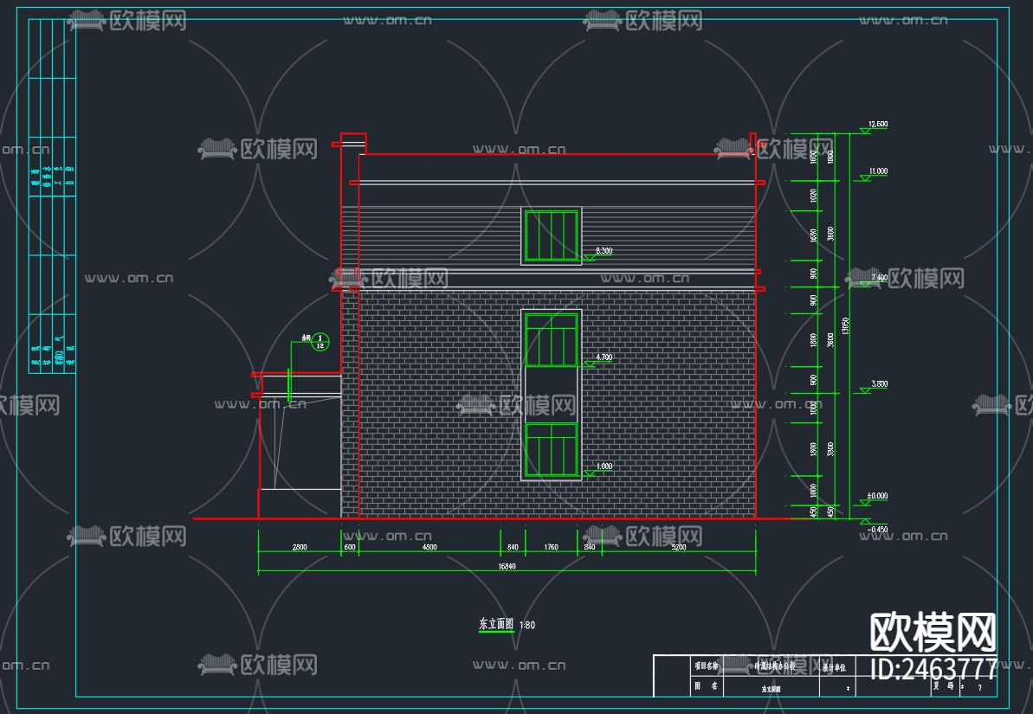
Task: Select the 13050 total height dimension
Action: click(845, 326)
